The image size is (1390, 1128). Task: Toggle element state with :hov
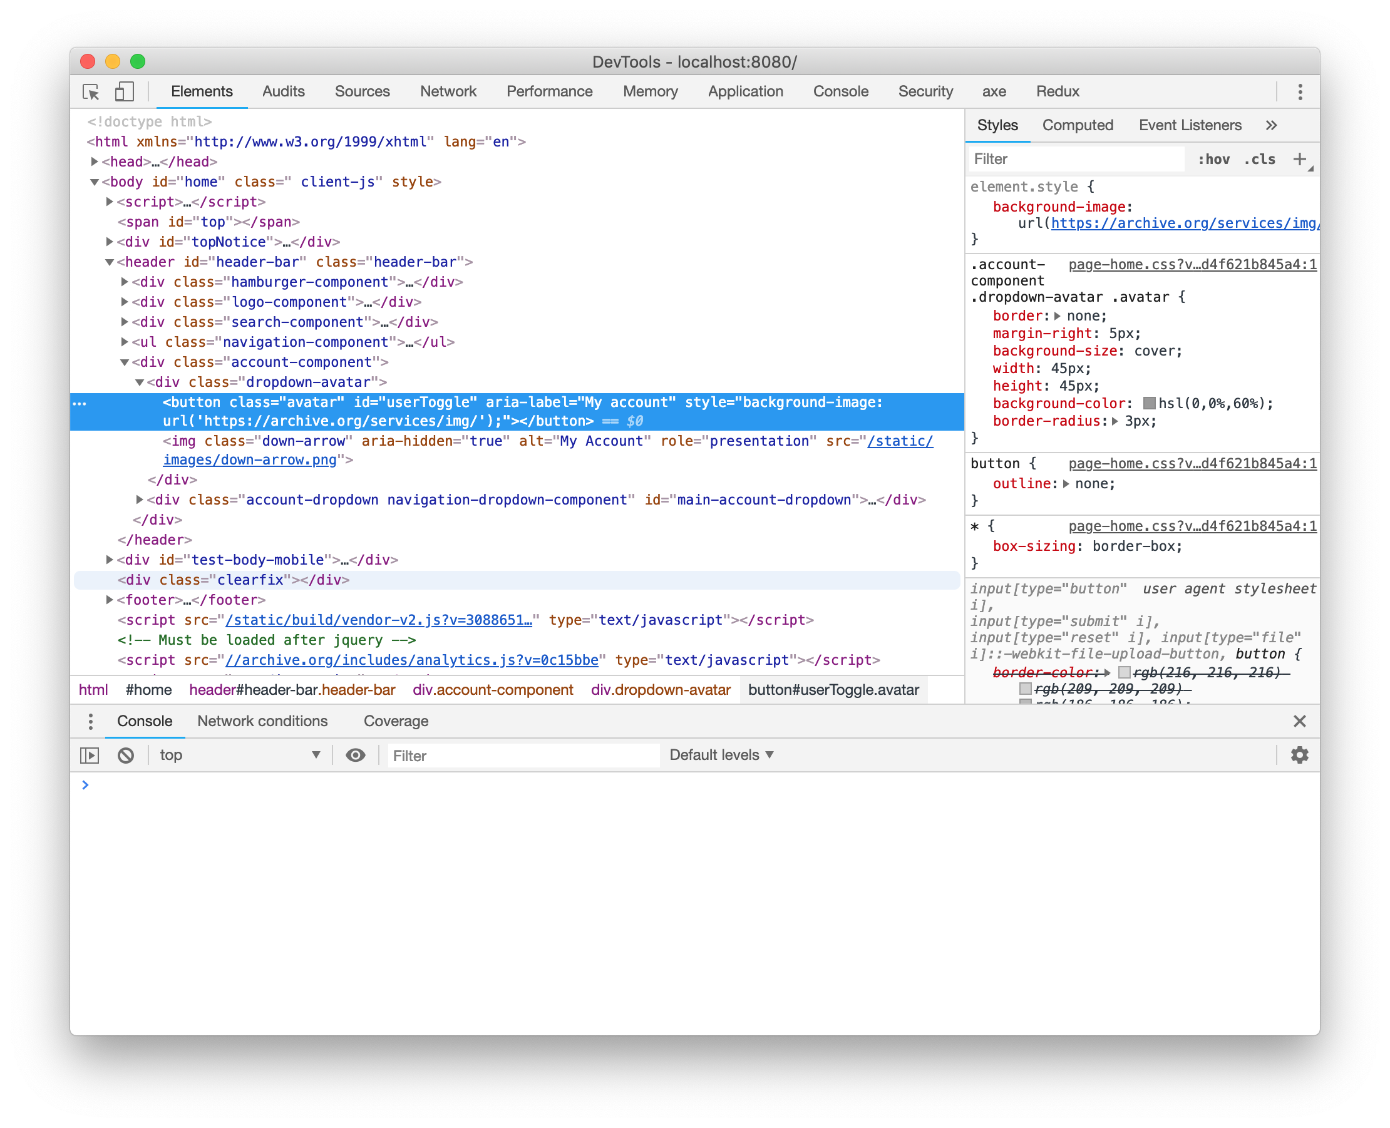1214,158
